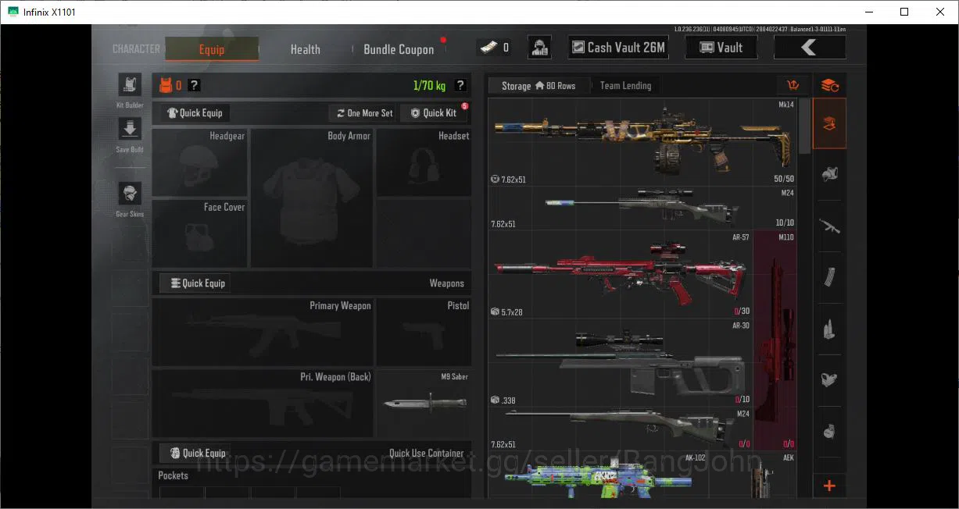
Task: Click Quick Equip for Quick Use Container
Action: coord(195,453)
